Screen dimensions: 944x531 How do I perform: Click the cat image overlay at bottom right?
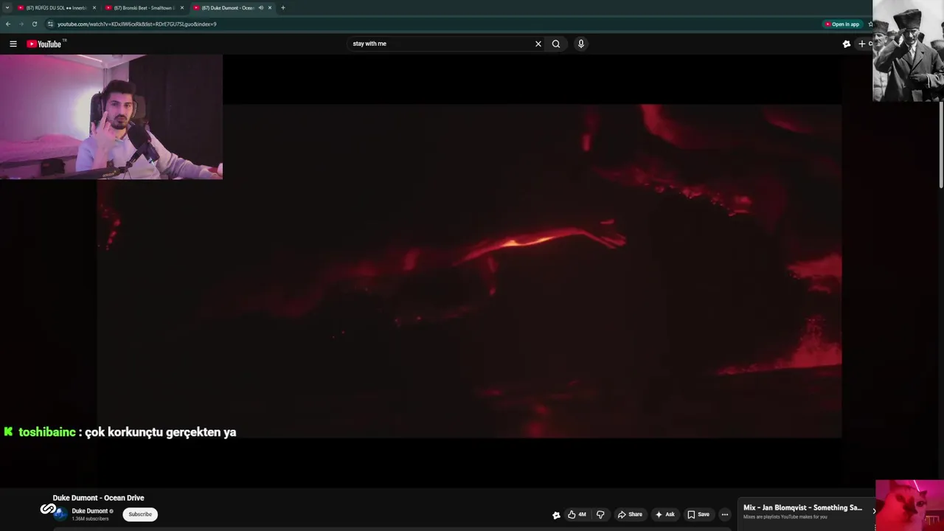(x=909, y=505)
